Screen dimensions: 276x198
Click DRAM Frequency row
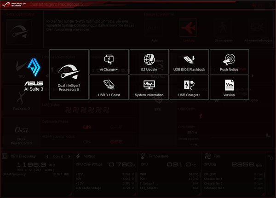(36, 174)
